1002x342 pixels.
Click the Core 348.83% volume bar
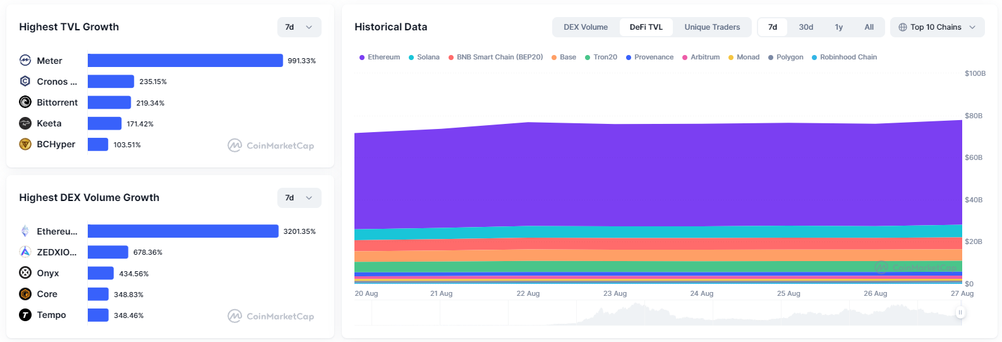(x=98, y=293)
